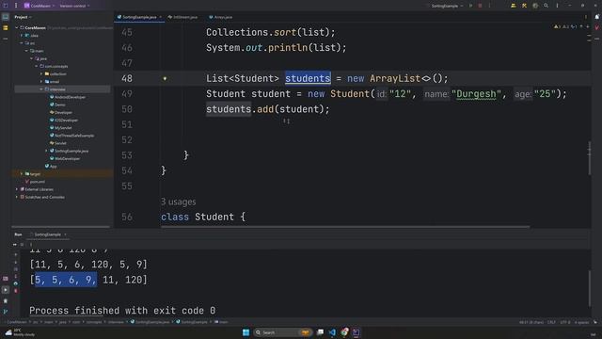
Task: Click the Windows taskbar Search box
Action: (x=282, y=332)
